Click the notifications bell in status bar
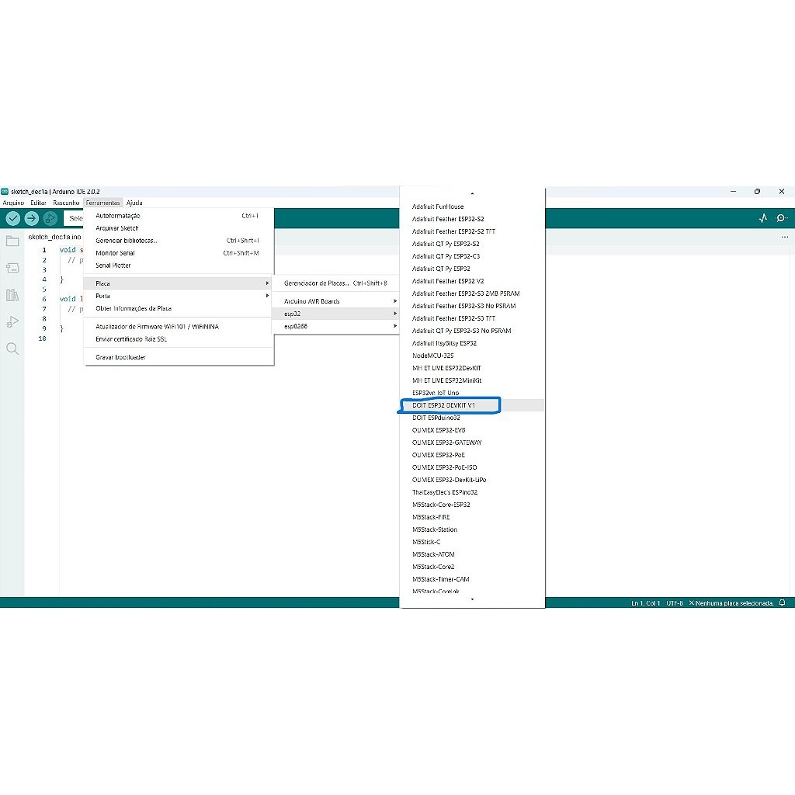Viewport: 795px width, 795px height. coord(783,603)
